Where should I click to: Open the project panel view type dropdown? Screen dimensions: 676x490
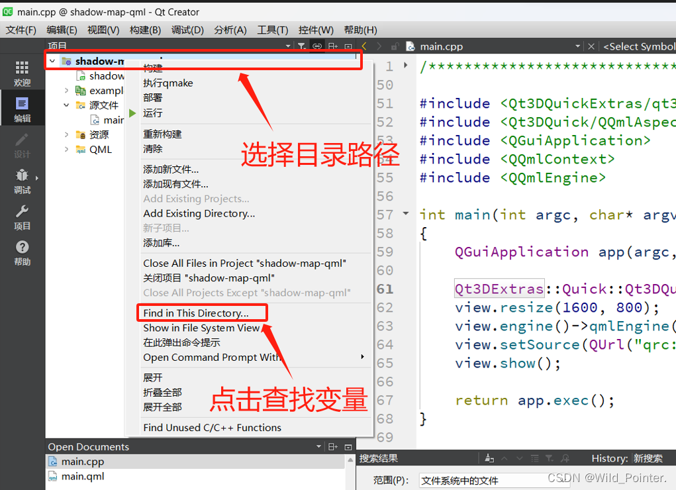[x=288, y=46]
